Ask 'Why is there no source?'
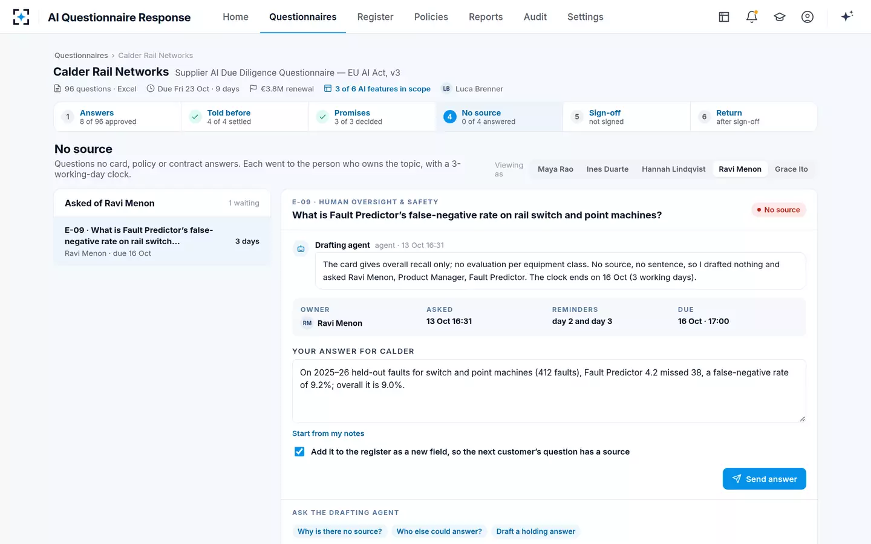 click(340, 531)
